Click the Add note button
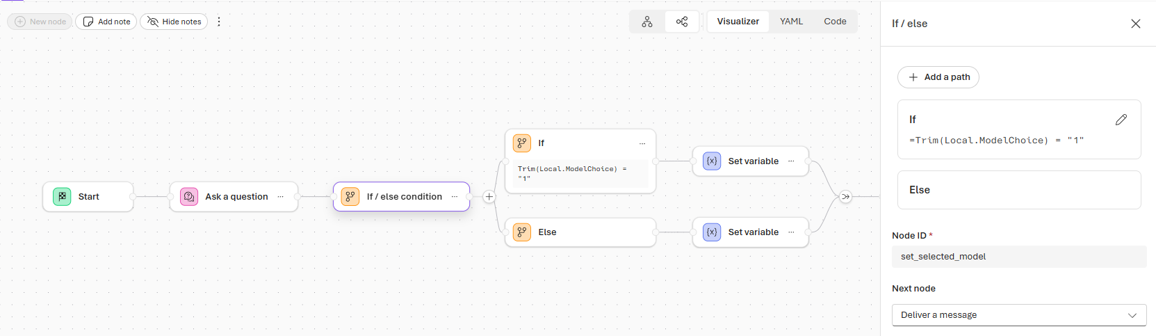This screenshot has width=1156, height=336. click(x=106, y=22)
